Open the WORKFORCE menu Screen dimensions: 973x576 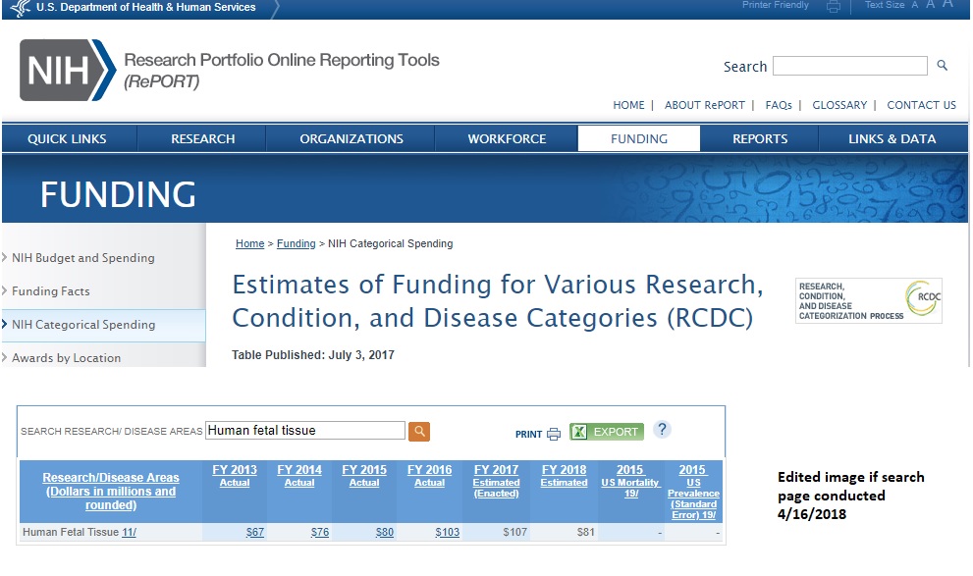coord(507,139)
